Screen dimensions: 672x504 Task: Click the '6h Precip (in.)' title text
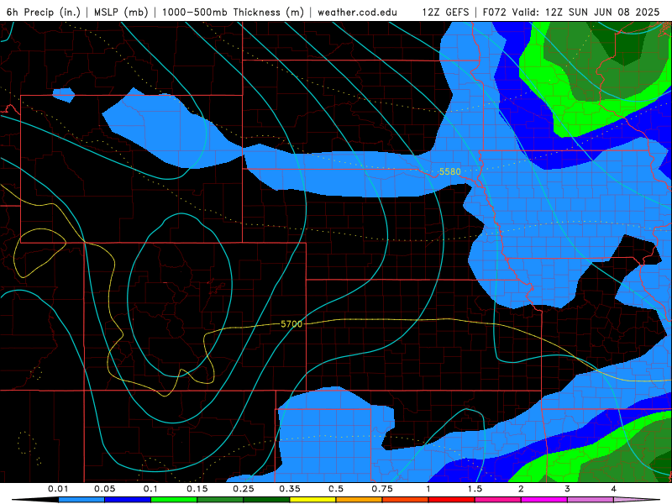44,12
